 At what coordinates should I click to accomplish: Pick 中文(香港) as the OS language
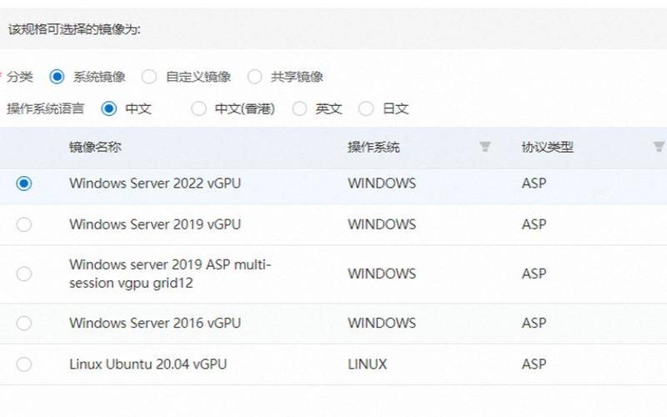click(x=198, y=108)
